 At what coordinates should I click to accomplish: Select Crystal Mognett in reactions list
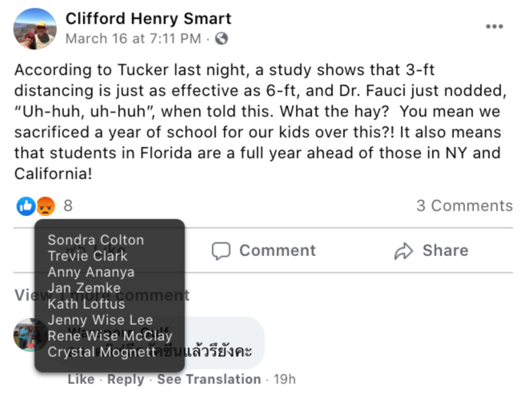[102, 352]
